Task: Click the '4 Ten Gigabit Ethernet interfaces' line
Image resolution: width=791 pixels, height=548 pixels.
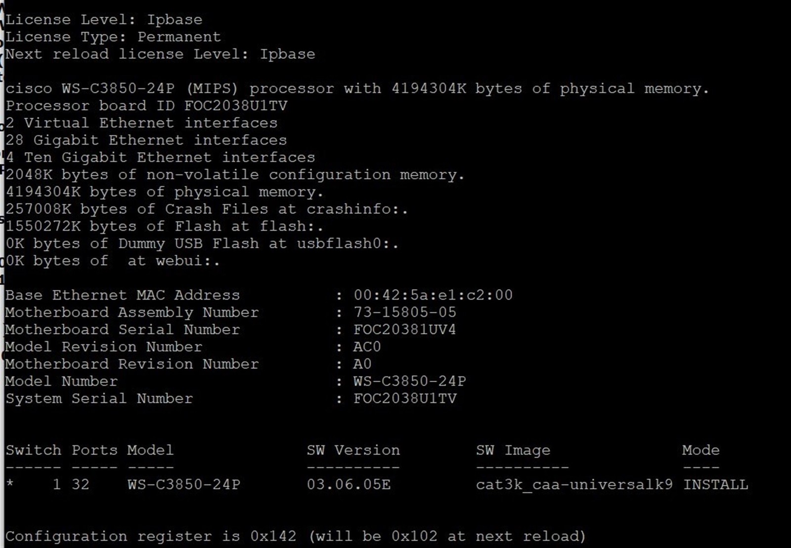Action: 160,157
